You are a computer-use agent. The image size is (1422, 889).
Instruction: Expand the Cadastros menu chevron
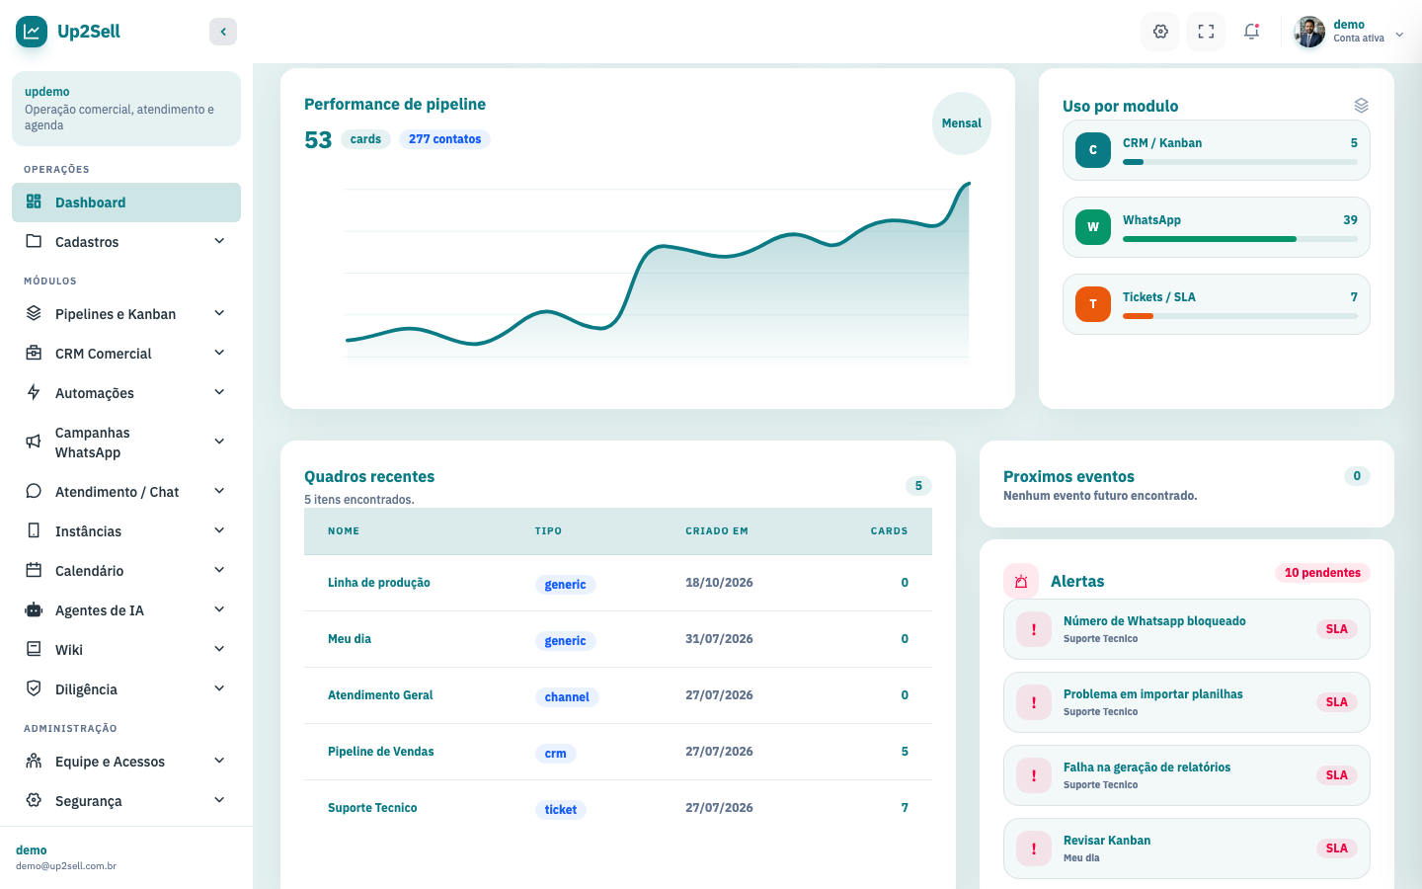point(219,241)
